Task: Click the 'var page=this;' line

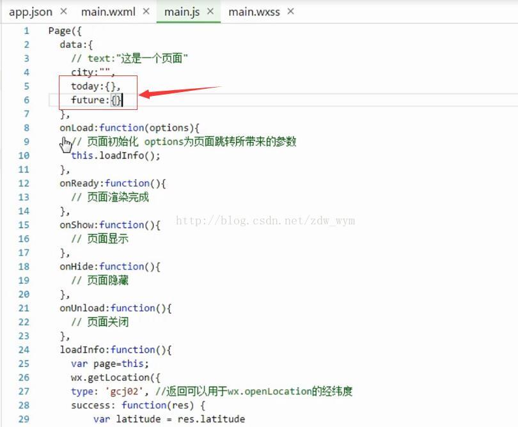Action: tap(110, 364)
